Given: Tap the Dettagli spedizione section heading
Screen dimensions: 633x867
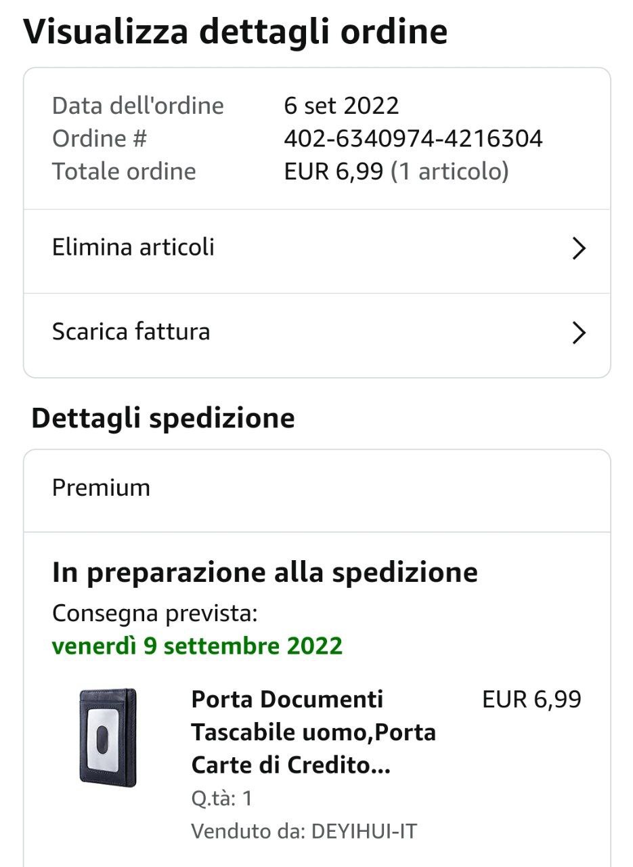Looking at the screenshot, I should pos(163,418).
